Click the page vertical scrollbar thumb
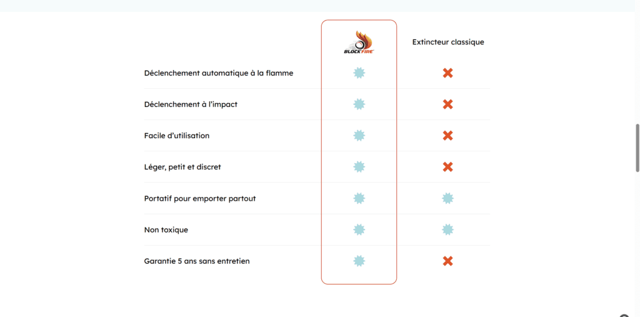This screenshot has height=317, width=640. (x=637, y=148)
